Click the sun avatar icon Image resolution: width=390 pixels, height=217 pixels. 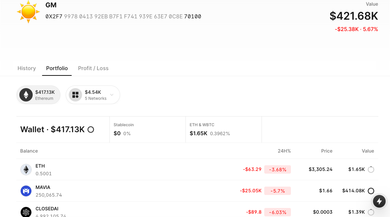point(28,12)
